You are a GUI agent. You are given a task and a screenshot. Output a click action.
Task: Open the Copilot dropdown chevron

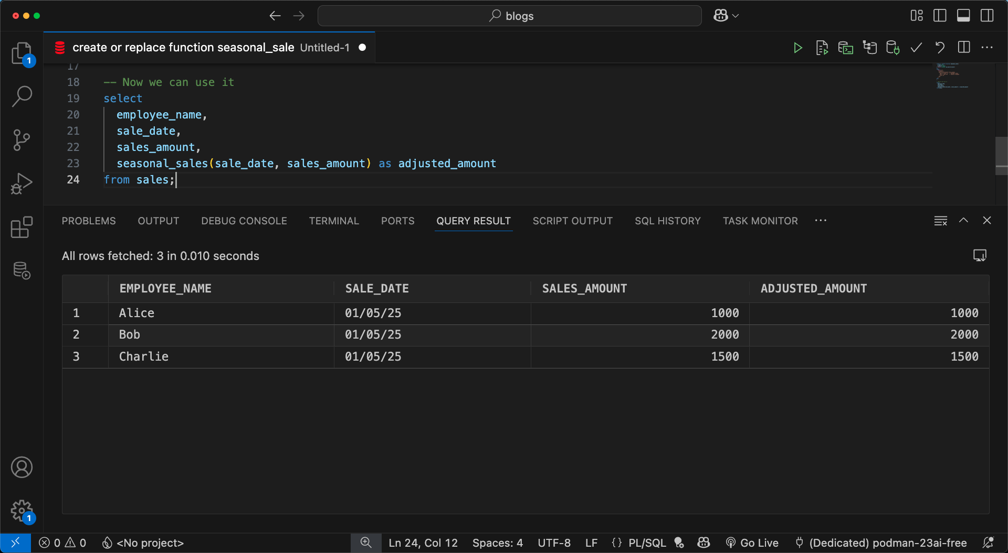(736, 16)
